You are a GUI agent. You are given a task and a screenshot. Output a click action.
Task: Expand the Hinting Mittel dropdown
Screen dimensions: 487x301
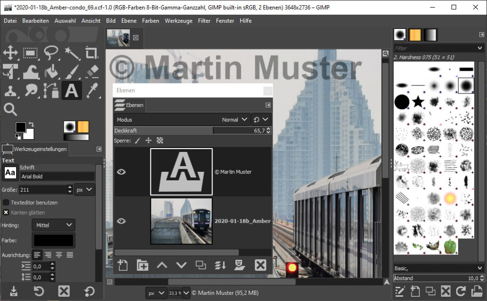tap(53, 225)
